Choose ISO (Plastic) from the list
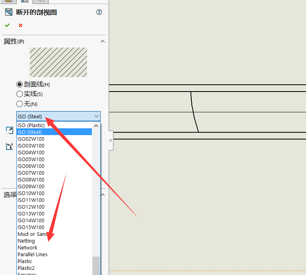The width and height of the screenshot is (306, 275). [x=54, y=125]
